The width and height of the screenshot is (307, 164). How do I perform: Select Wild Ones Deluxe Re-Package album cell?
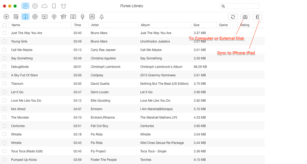coord(162,143)
